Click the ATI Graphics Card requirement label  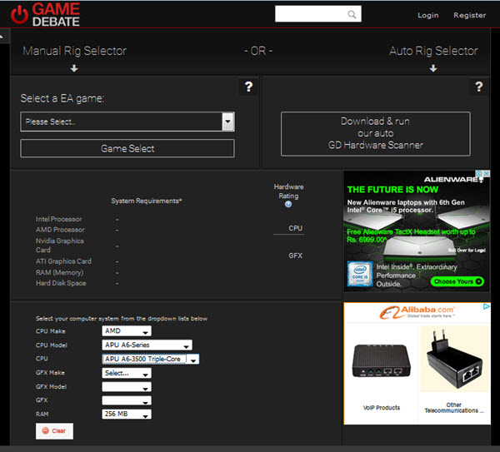63,261
